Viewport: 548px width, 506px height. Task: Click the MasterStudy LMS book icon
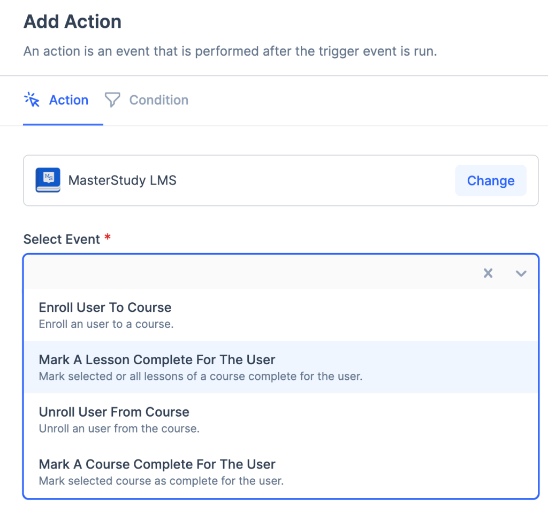point(48,180)
